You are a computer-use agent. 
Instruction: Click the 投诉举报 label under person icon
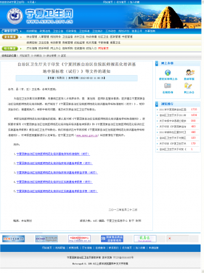pyautogui.click(x=189, y=79)
